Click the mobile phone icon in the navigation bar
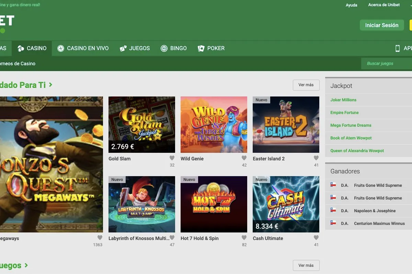 [x=398, y=48]
